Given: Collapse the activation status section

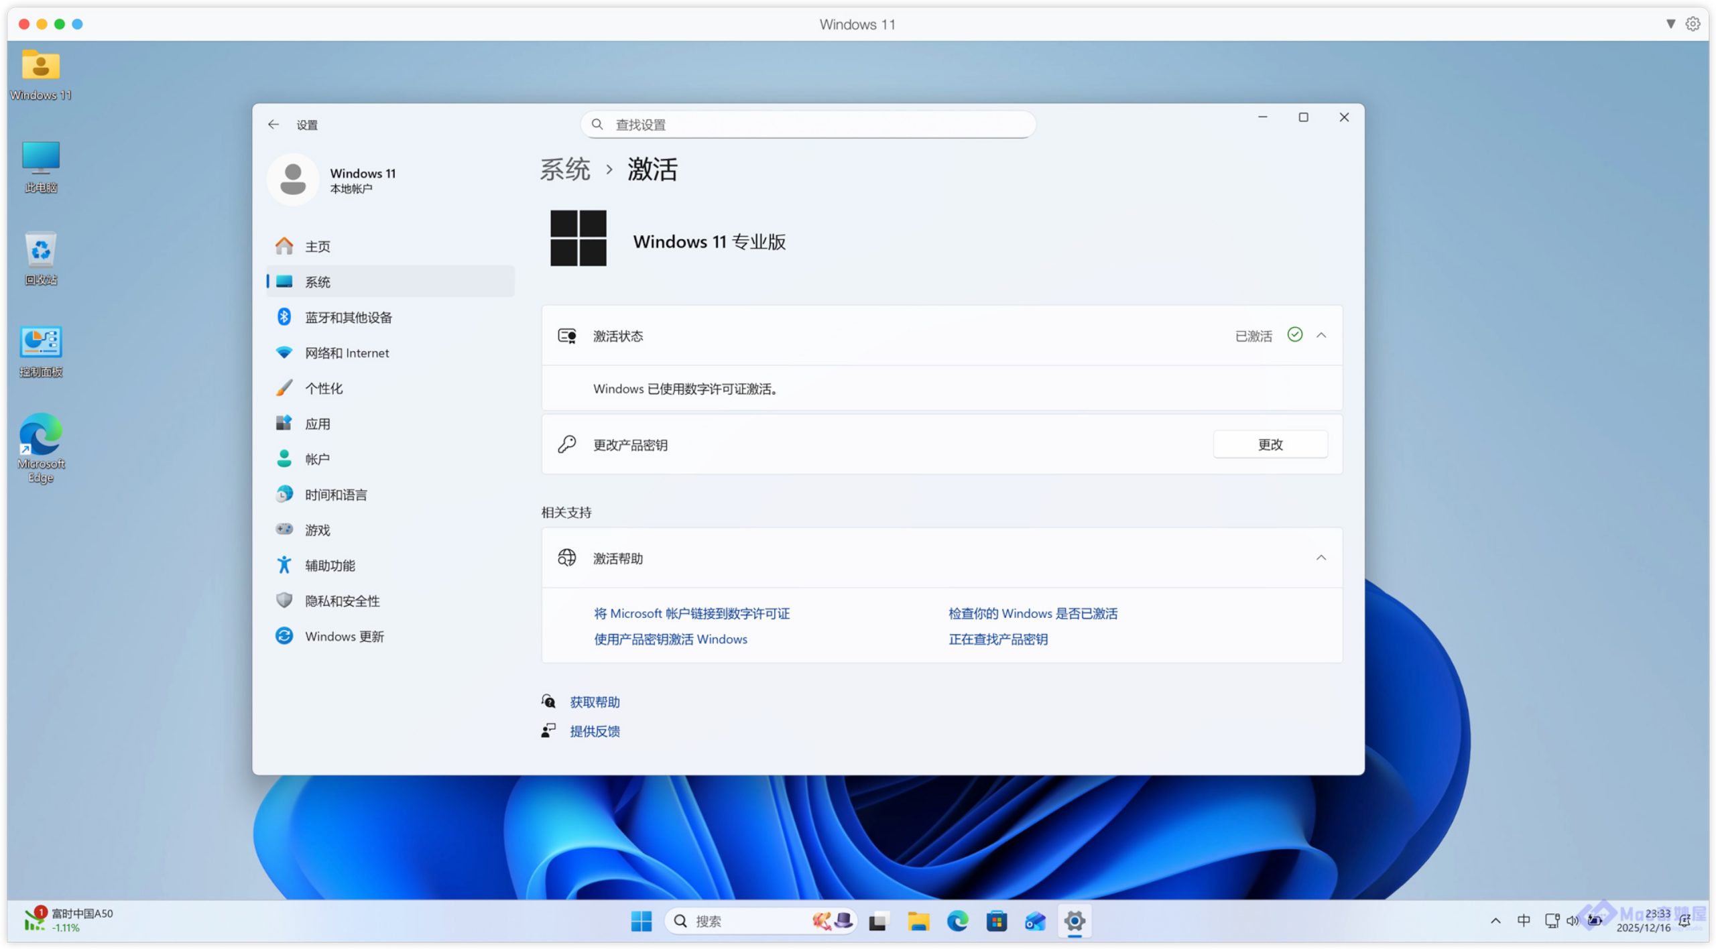Looking at the screenshot, I should click(1321, 336).
